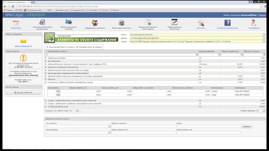Collapse the Сигнальные столбики row
269x151 pixels.
click(46, 82)
